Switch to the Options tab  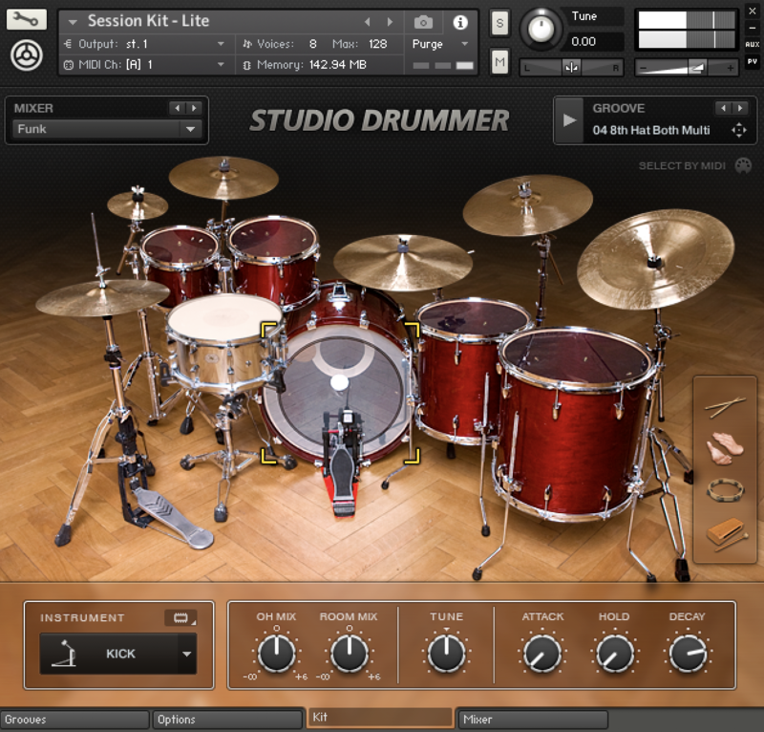227,720
